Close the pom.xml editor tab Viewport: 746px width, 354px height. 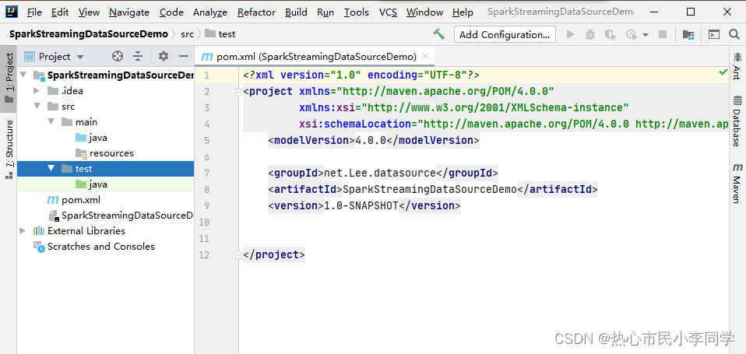[x=425, y=57]
